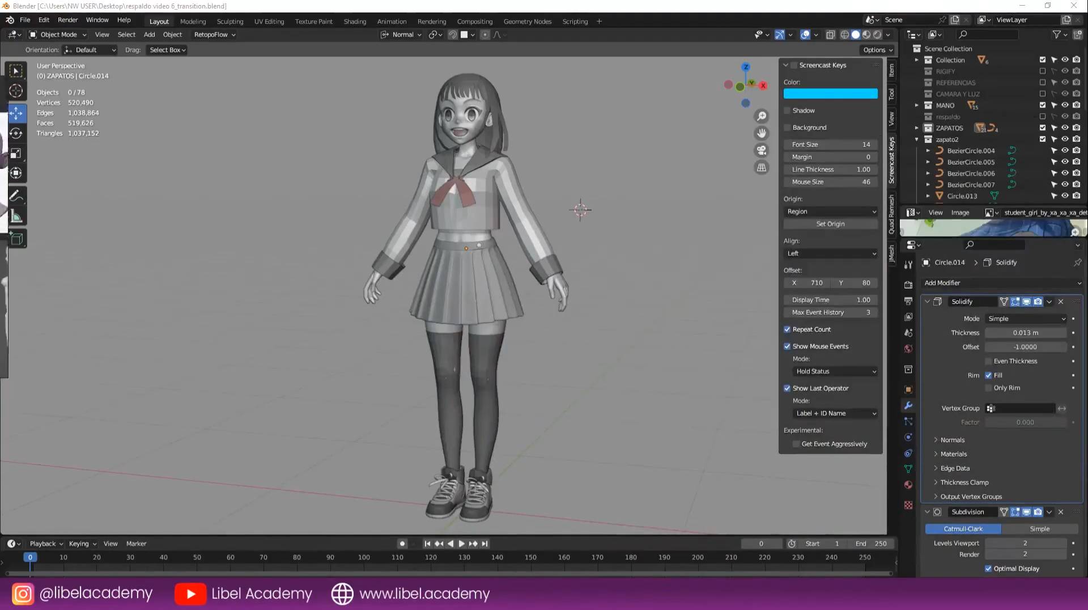Open the Object Mode dropdown
1088x610 pixels.
[x=58, y=35]
